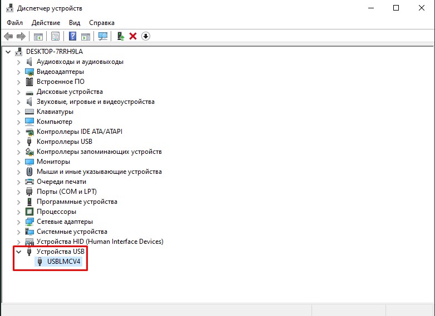Image resolution: width=435 pixels, height=316 pixels.
Task: Collapse the Устройства USB category
Action: point(19,252)
